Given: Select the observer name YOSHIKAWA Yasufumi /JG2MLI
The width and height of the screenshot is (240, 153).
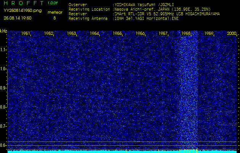Looking at the screenshot, I should tap(144, 5).
